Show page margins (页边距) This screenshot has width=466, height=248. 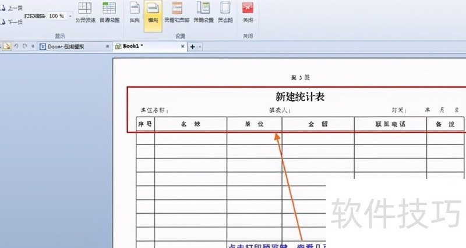pos(225,13)
